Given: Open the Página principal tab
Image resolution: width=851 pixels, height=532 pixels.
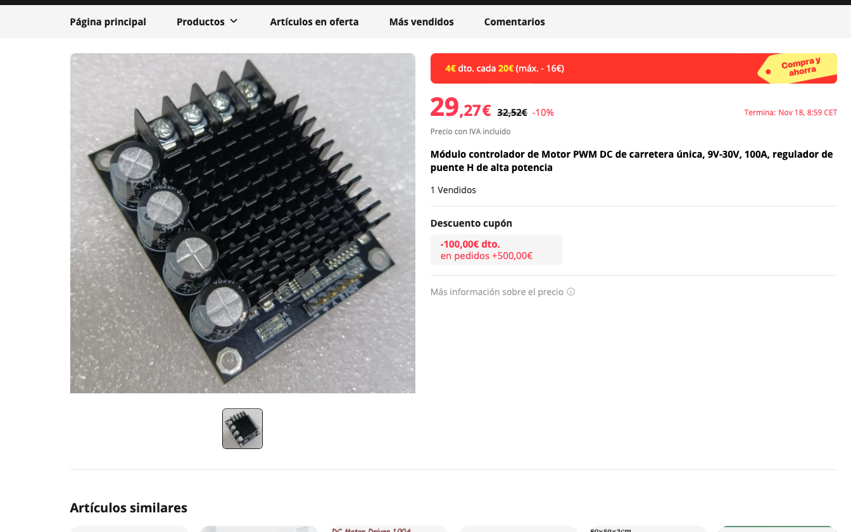Looking at the screenshot, I should (x=108, y=22).
